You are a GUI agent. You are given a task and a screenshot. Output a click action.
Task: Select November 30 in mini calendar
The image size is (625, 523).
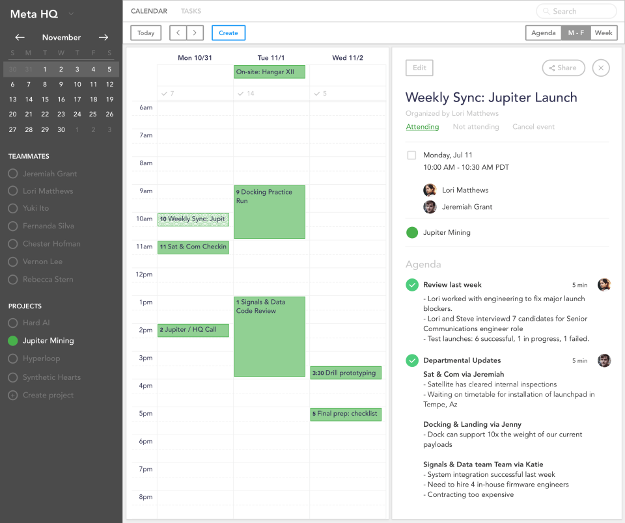click(61, 129)
